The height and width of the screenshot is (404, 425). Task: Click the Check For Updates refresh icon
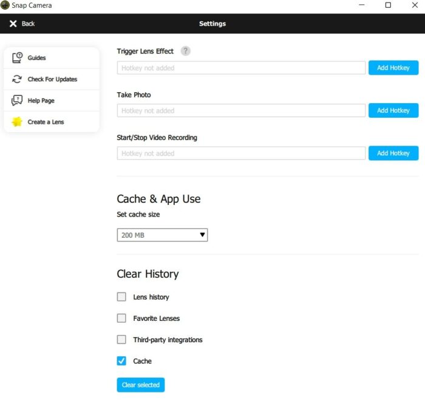pos(17,79)
